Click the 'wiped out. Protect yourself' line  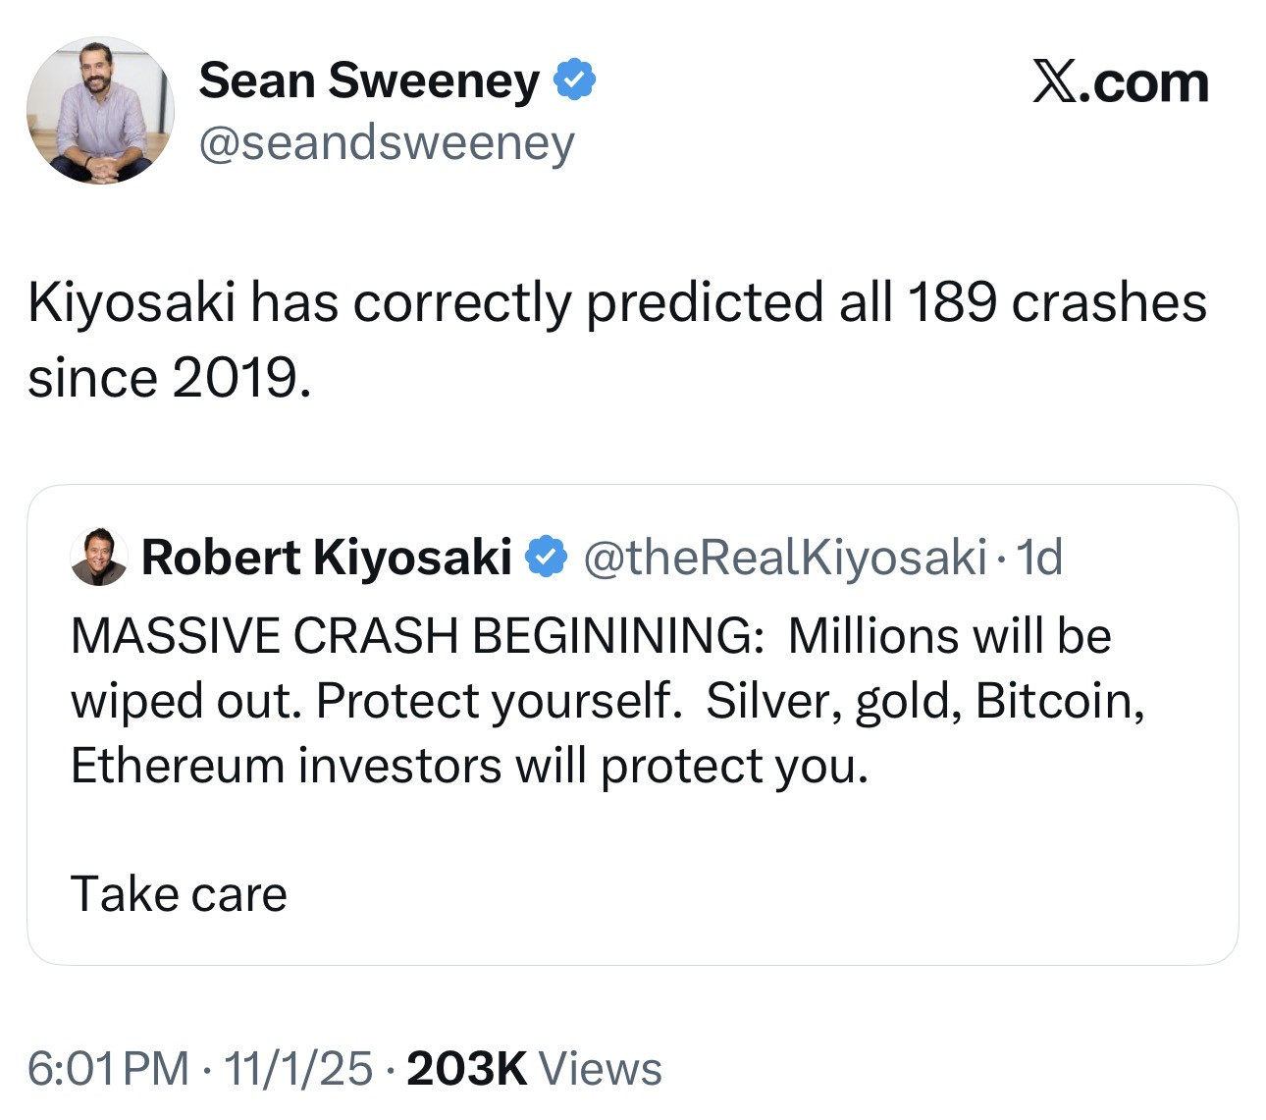tap(375, 701)
